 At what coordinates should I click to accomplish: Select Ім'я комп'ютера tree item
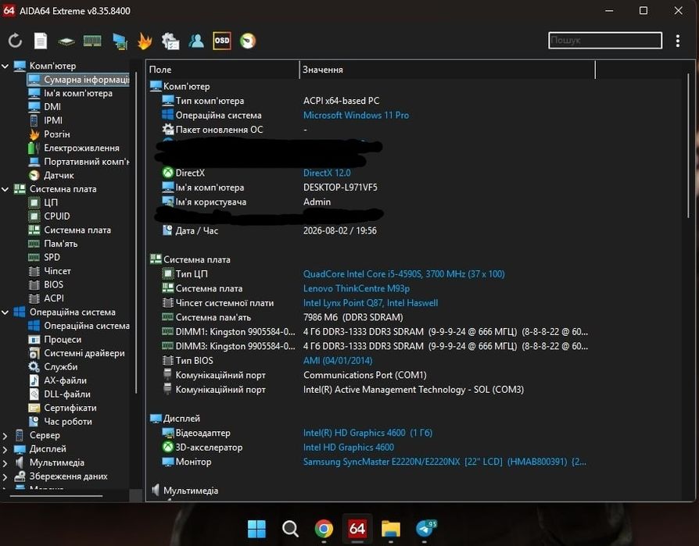click(x=70, y=94)
